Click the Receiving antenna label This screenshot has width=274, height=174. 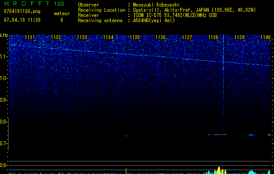click(100, 20)
